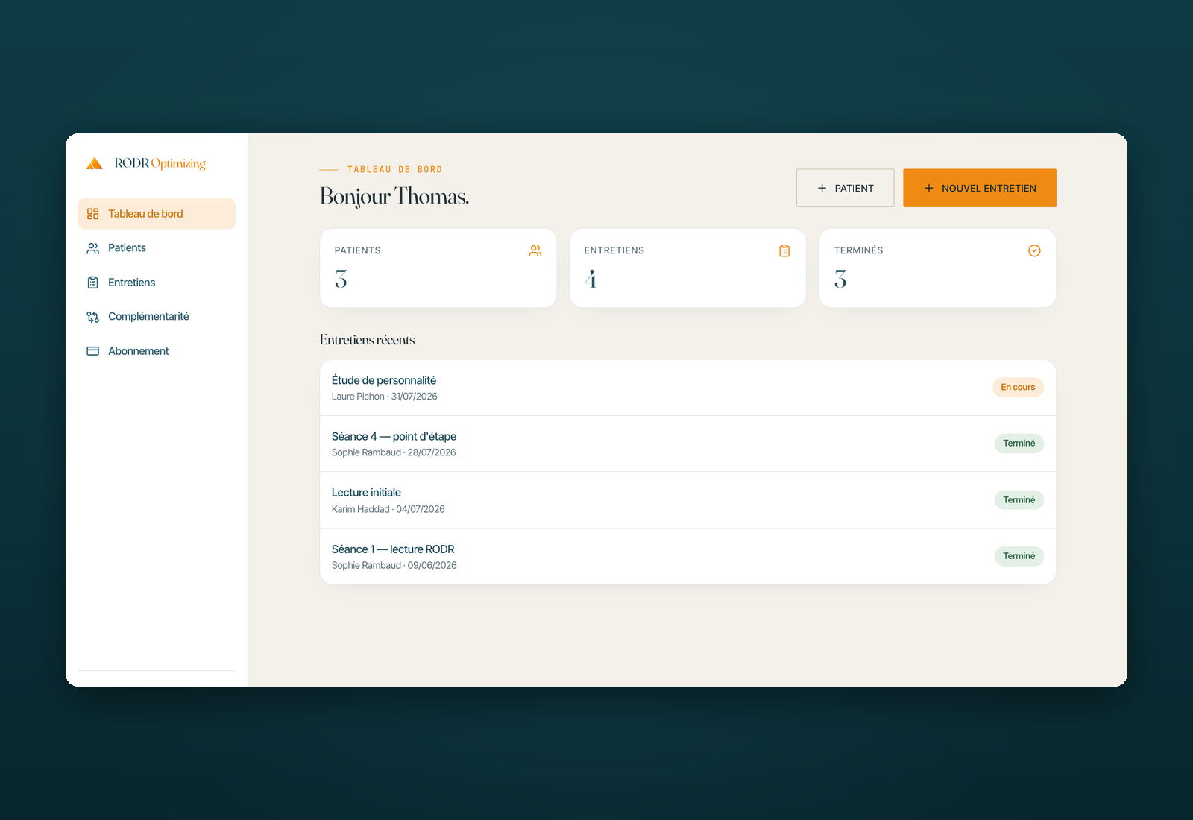Click the Entretiens clipboard icon in sidebar
1193x820 pixels.
[92, 283]
